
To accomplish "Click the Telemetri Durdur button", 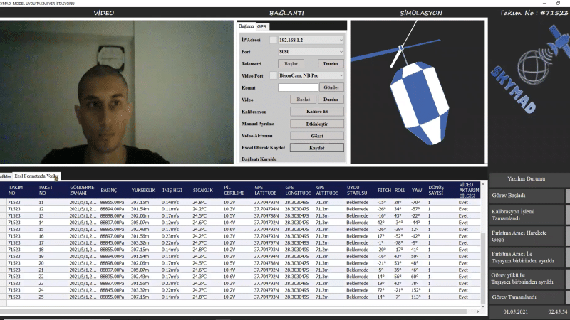I will [x=331, y=64].
